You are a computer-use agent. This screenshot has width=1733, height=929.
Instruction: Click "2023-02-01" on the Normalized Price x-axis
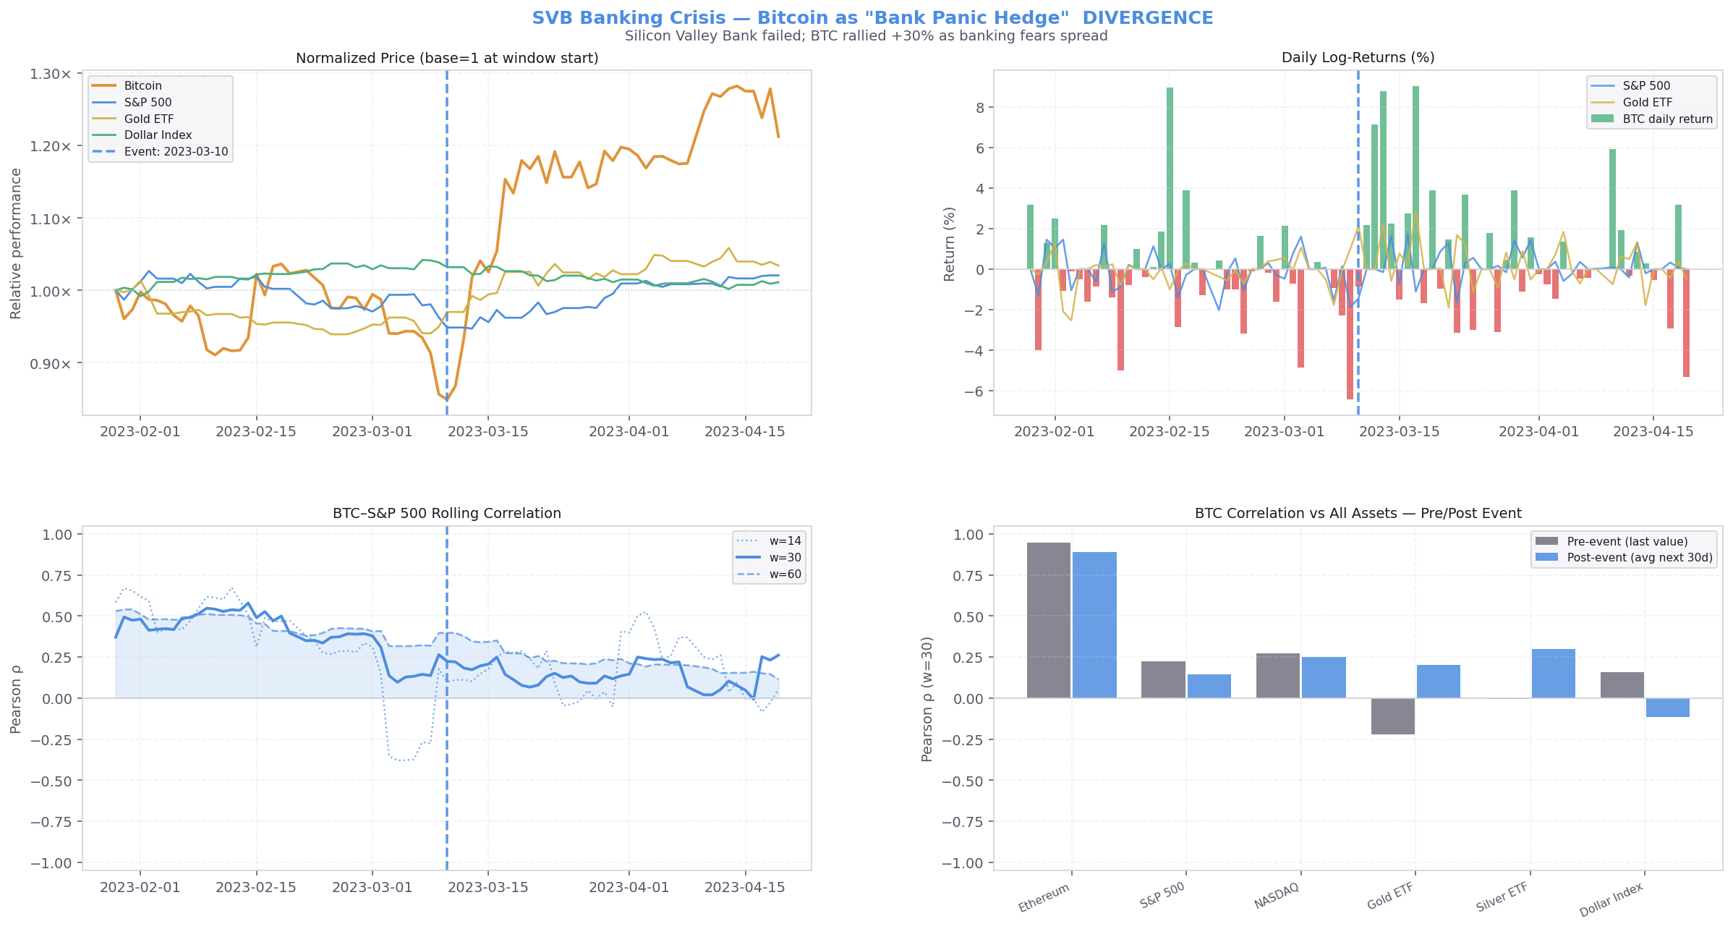pyautogui.click(x=140, y=432)
